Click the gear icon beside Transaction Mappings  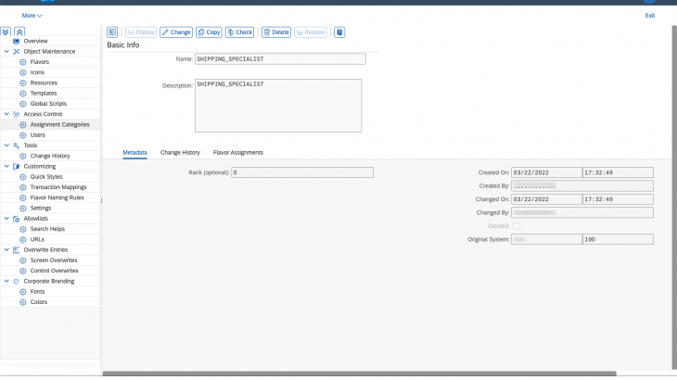pos(23,187)
